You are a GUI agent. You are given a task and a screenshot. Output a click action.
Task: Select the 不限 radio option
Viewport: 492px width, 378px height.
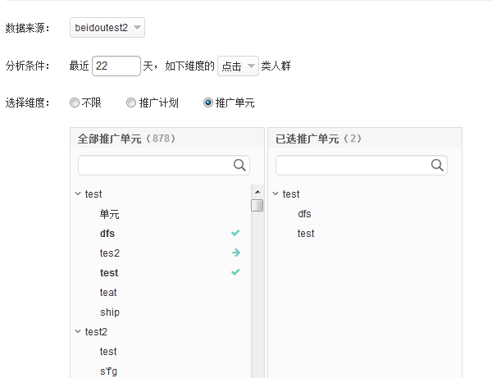75,103
